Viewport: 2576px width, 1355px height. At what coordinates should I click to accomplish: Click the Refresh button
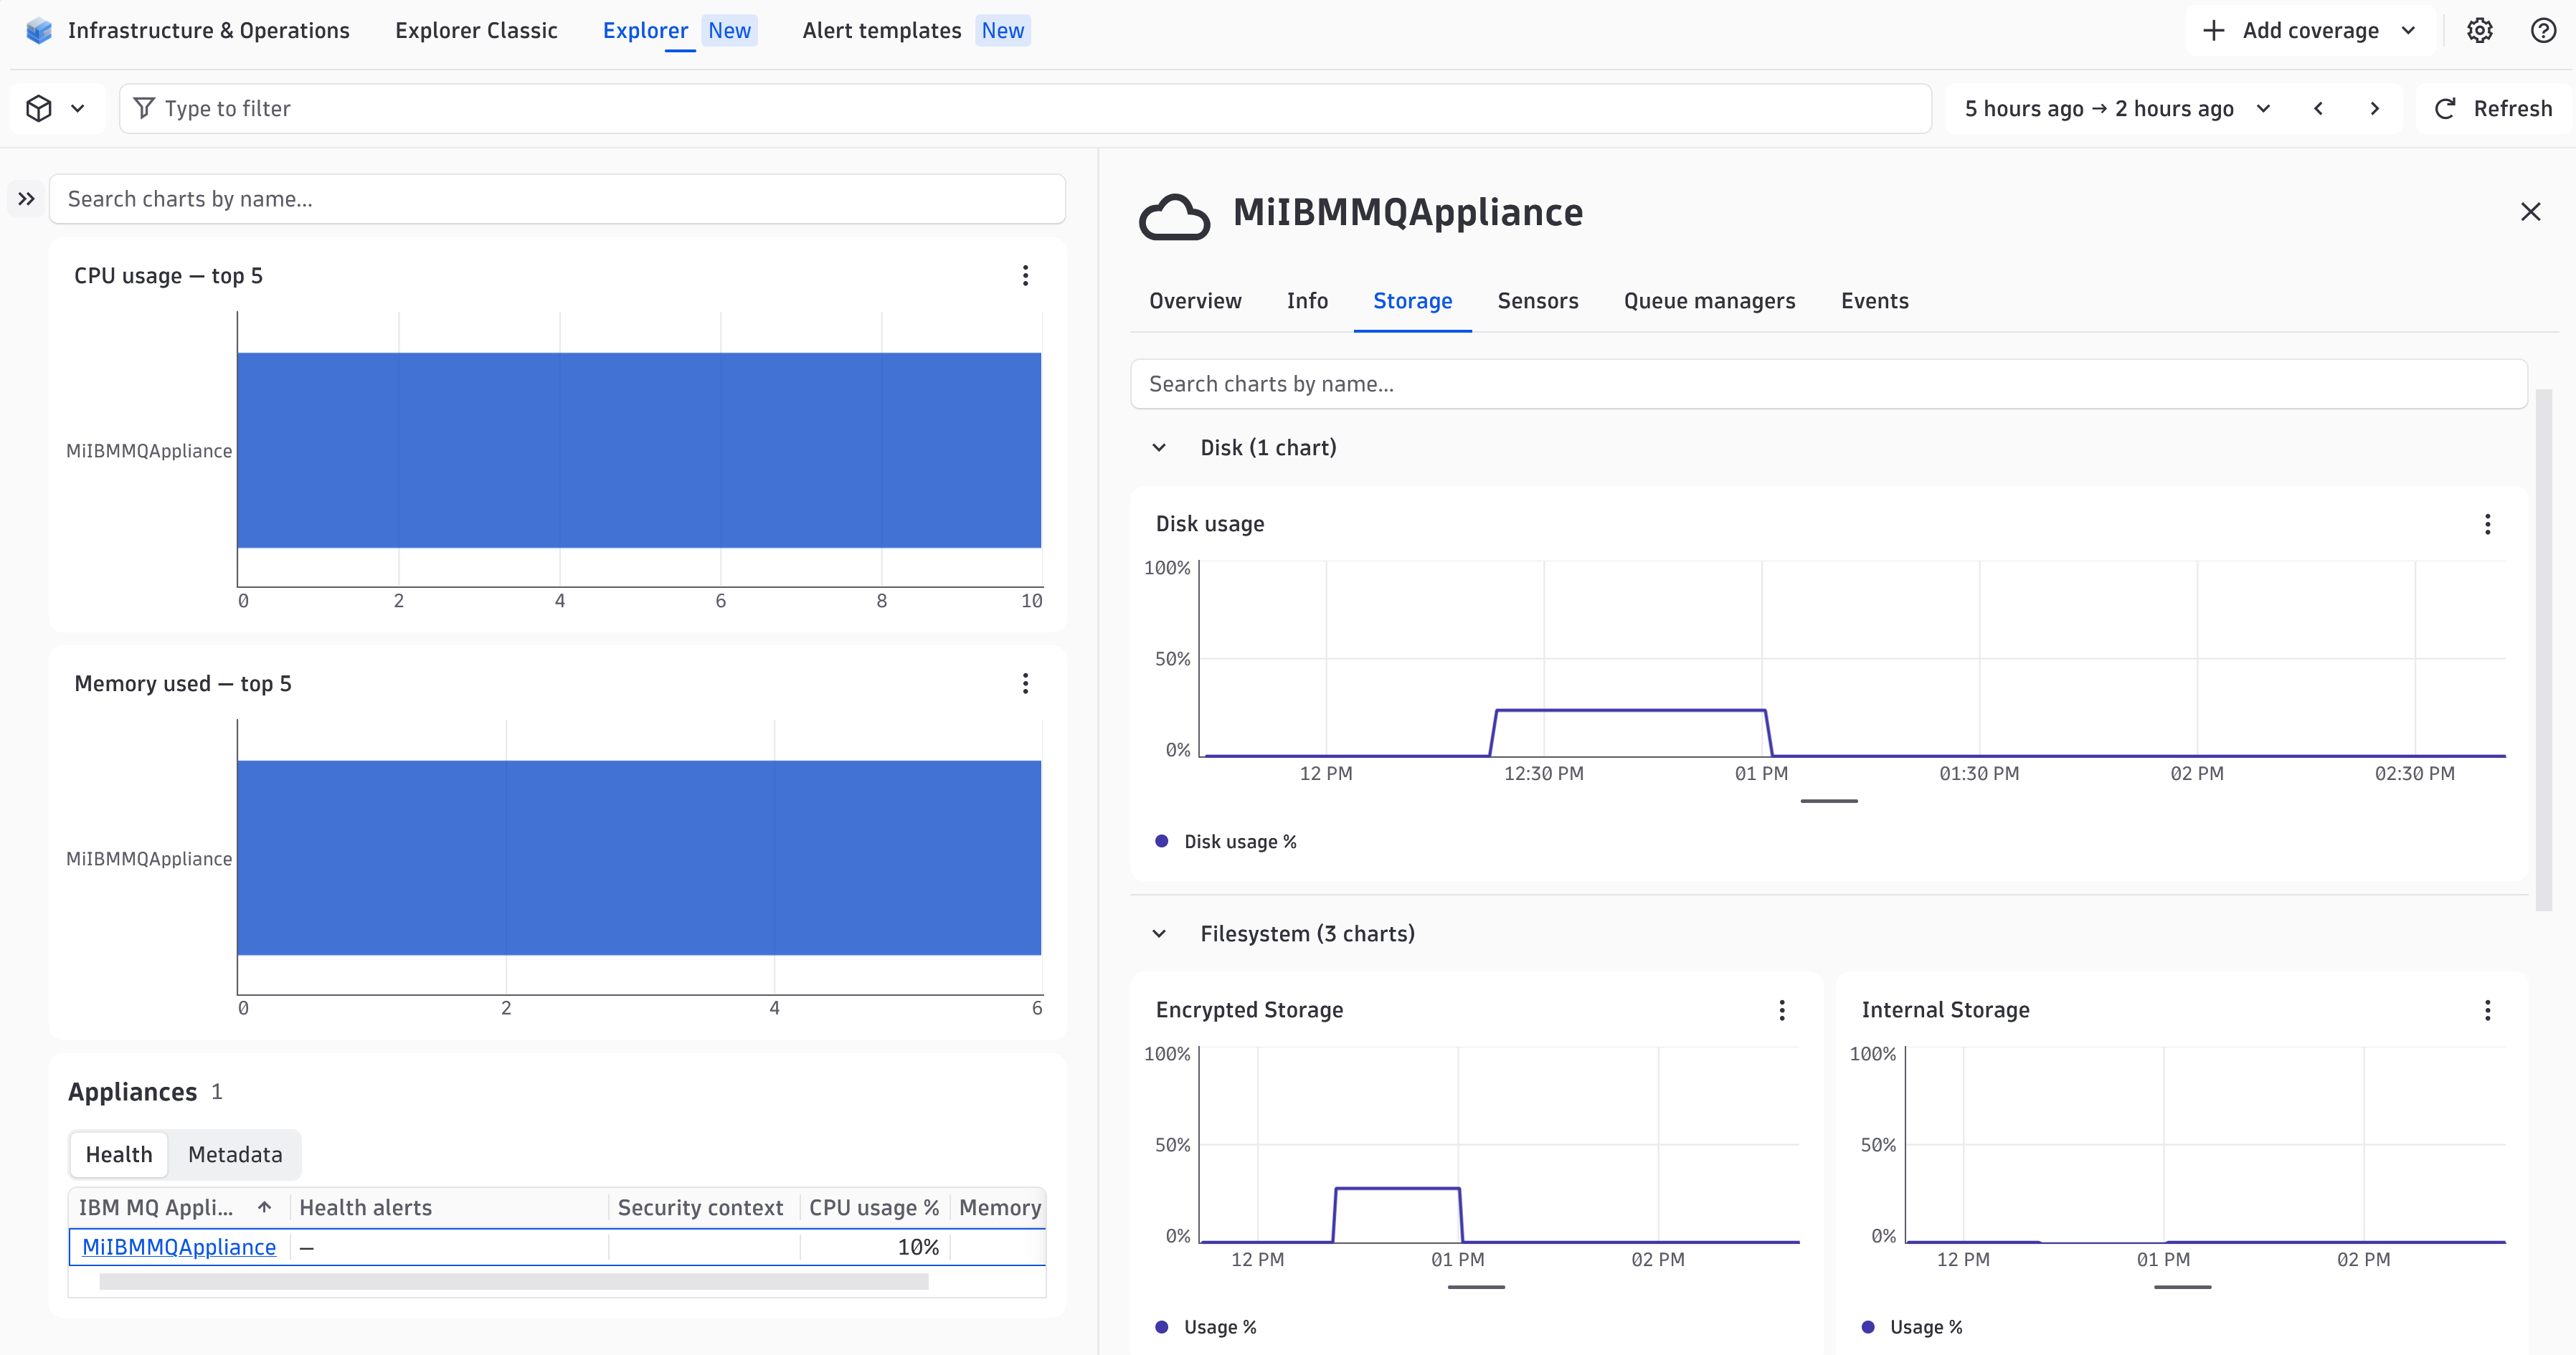tap(2493, 108)
